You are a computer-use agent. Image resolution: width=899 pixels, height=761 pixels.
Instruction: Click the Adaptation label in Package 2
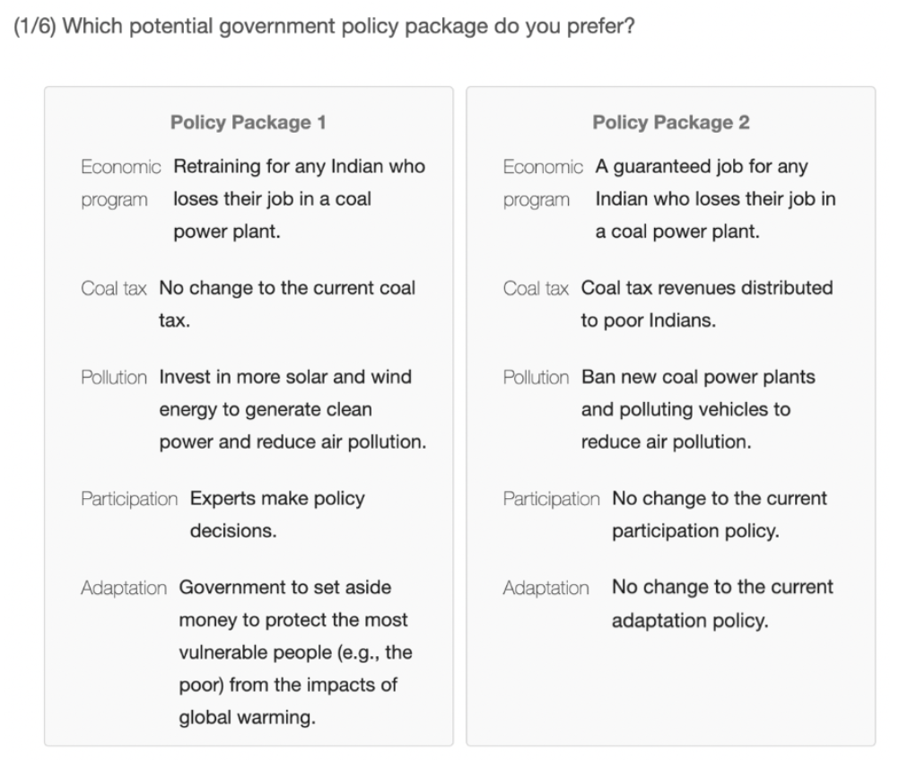[x=546, y=589]
